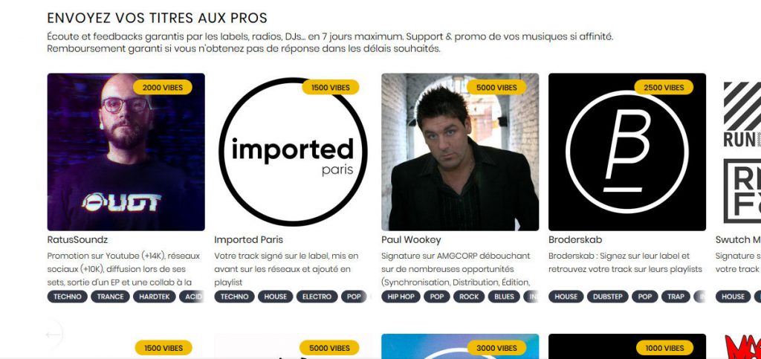
Task: Select the HIP HOP genre tag
Action: coord(401,297)
